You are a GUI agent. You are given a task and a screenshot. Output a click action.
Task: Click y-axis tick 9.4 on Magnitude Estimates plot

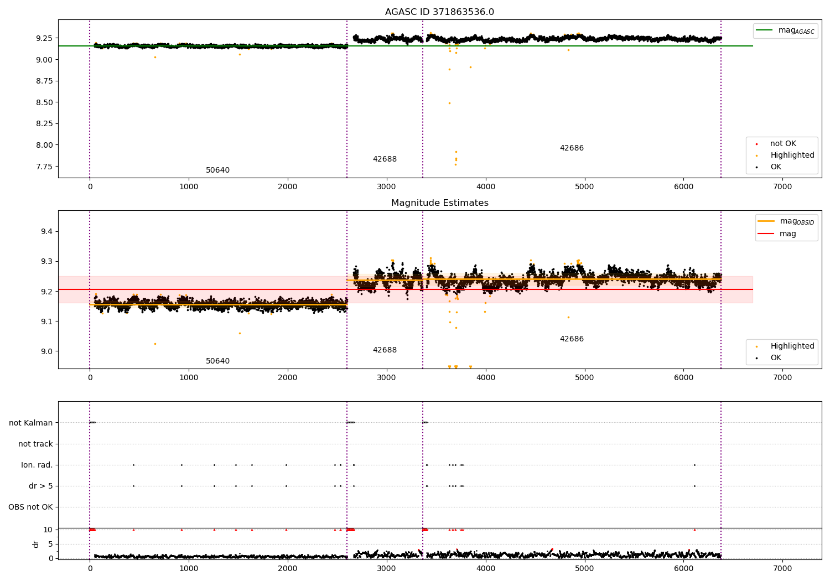[46, 231]
